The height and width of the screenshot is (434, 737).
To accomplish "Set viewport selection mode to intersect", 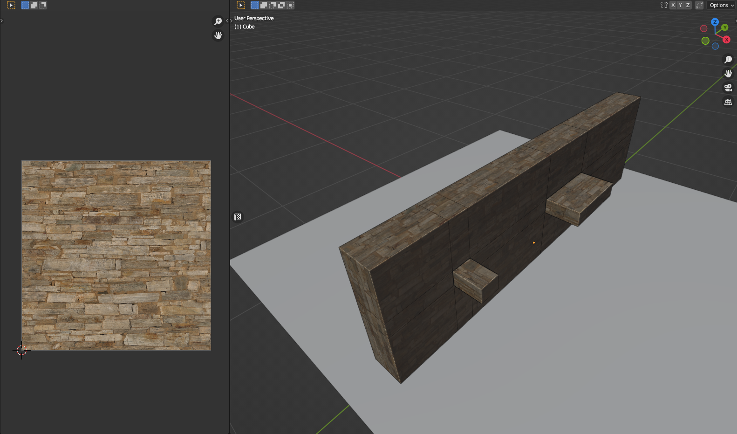I will pyautogui.click(x=290, y=5).
